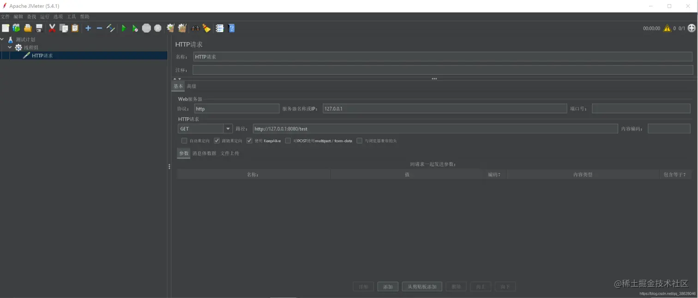Click the round icon after 0/1
Screen dimensions: 698x298
pyautogui.click(x=692, y=28)
